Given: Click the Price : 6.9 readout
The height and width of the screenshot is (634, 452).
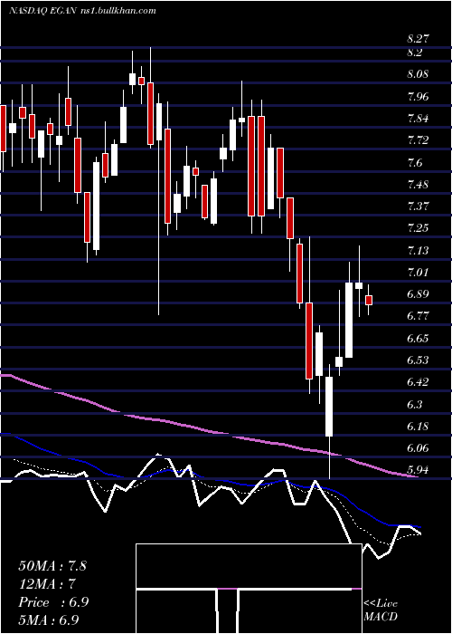Looking at the screenshot, I should pos(53,602).
